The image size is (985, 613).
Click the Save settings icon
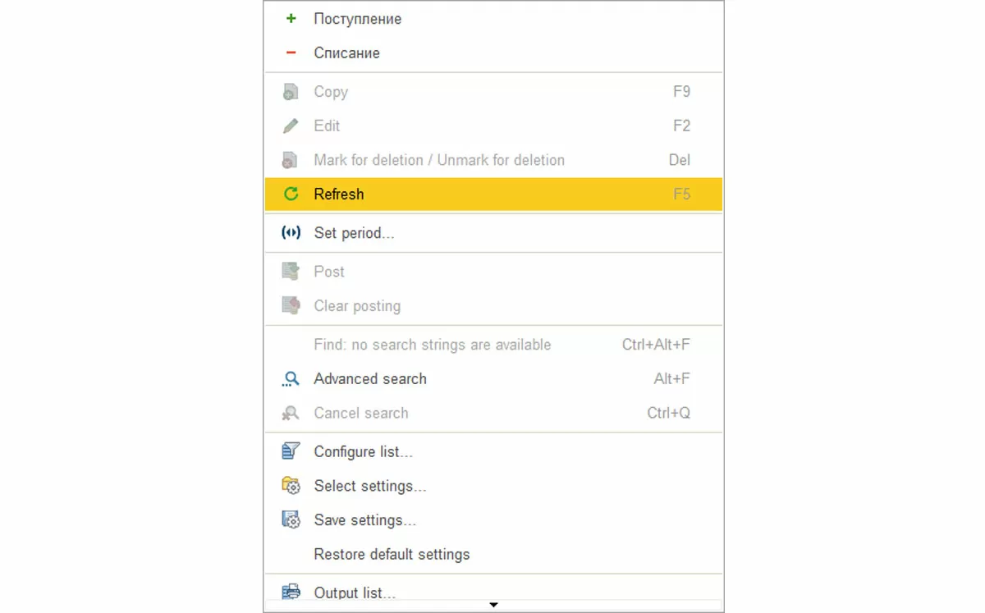(x=291, y=520)
